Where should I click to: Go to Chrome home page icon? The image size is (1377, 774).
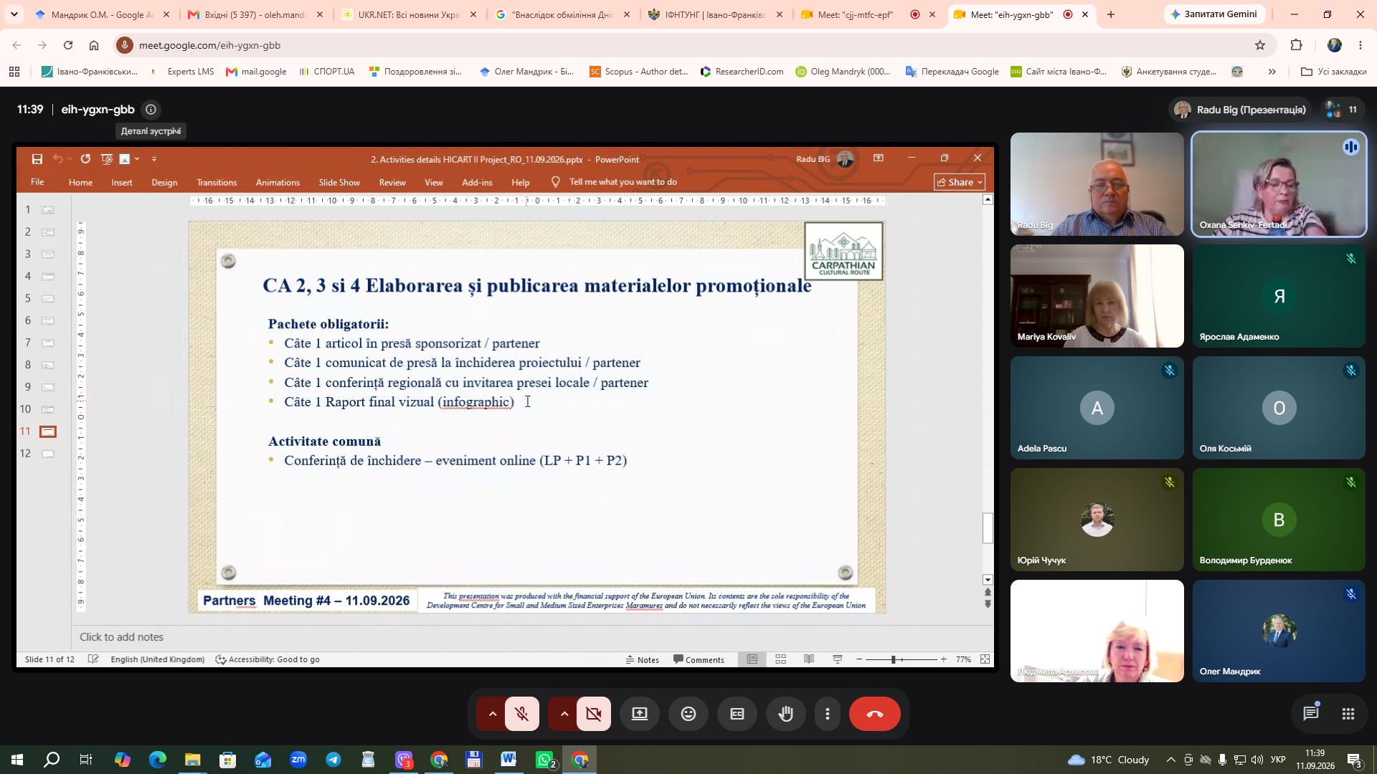coord(94,45)
